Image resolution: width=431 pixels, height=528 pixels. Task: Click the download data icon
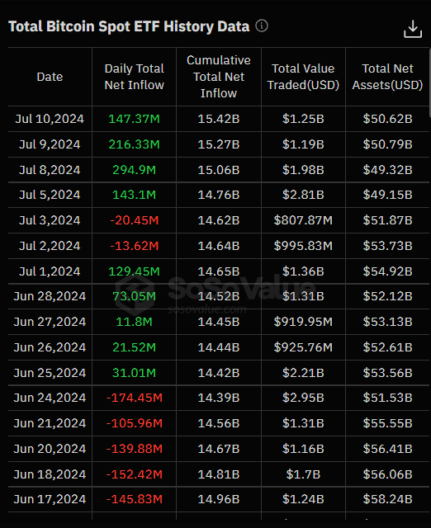point(413,29)
